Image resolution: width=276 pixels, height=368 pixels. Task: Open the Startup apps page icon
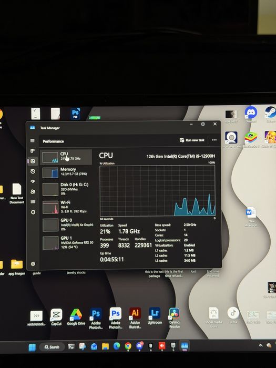33,181
